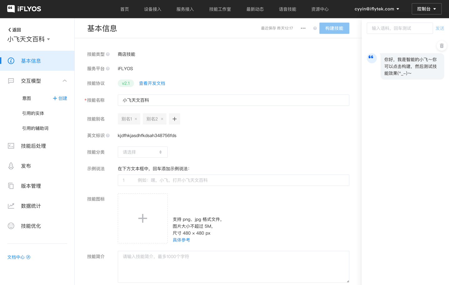449x285 pixels.
Task: Click the 基本信息 info icon in sidebar
Action: (11, 61)
